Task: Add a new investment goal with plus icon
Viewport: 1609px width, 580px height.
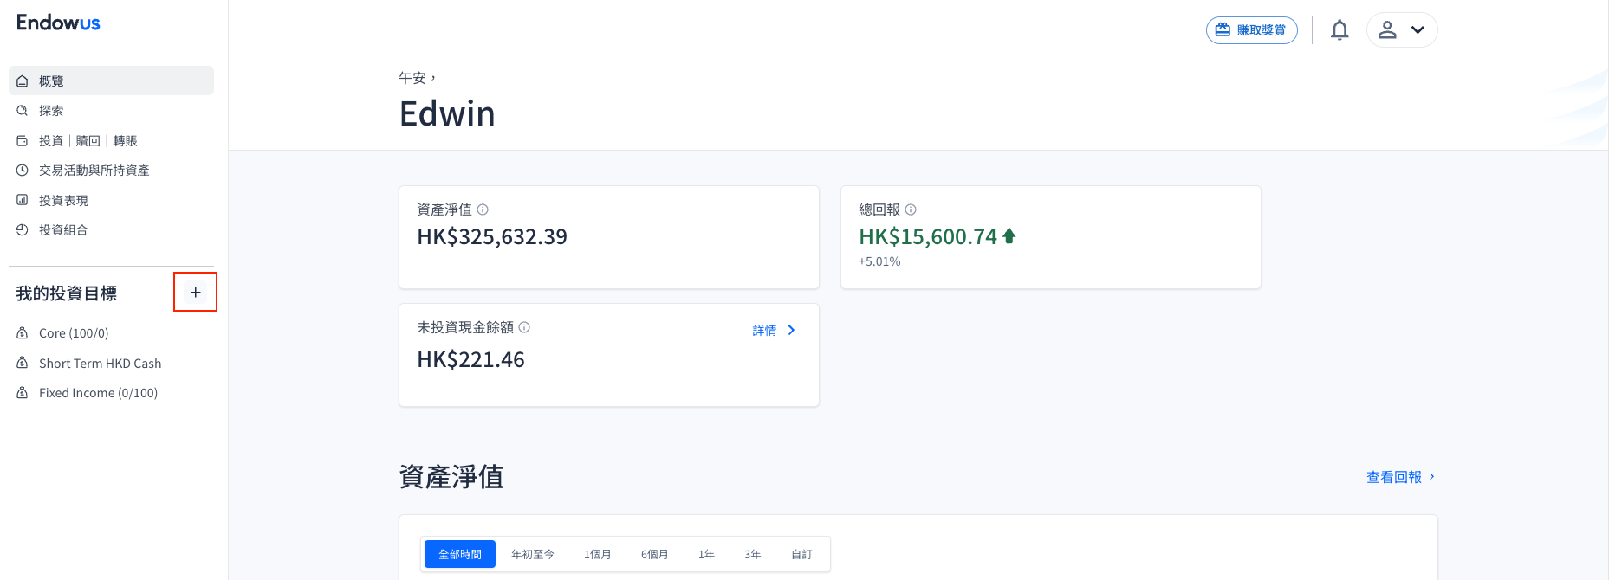Action: coord(195,293)
